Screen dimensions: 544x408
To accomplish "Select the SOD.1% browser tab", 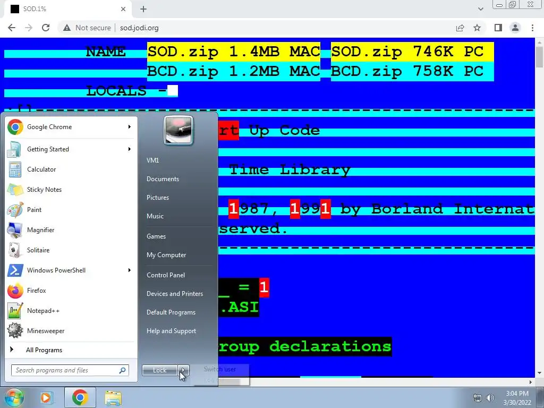I will click(x=67, y=9).
